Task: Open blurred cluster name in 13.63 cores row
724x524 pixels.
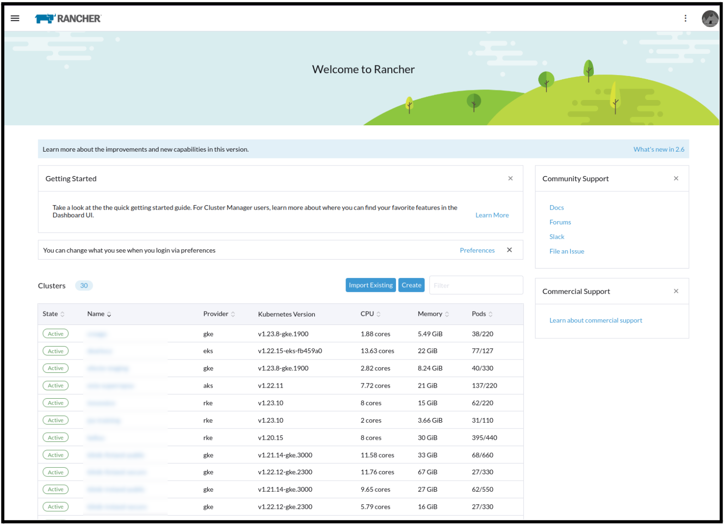Action: [100, 351]
